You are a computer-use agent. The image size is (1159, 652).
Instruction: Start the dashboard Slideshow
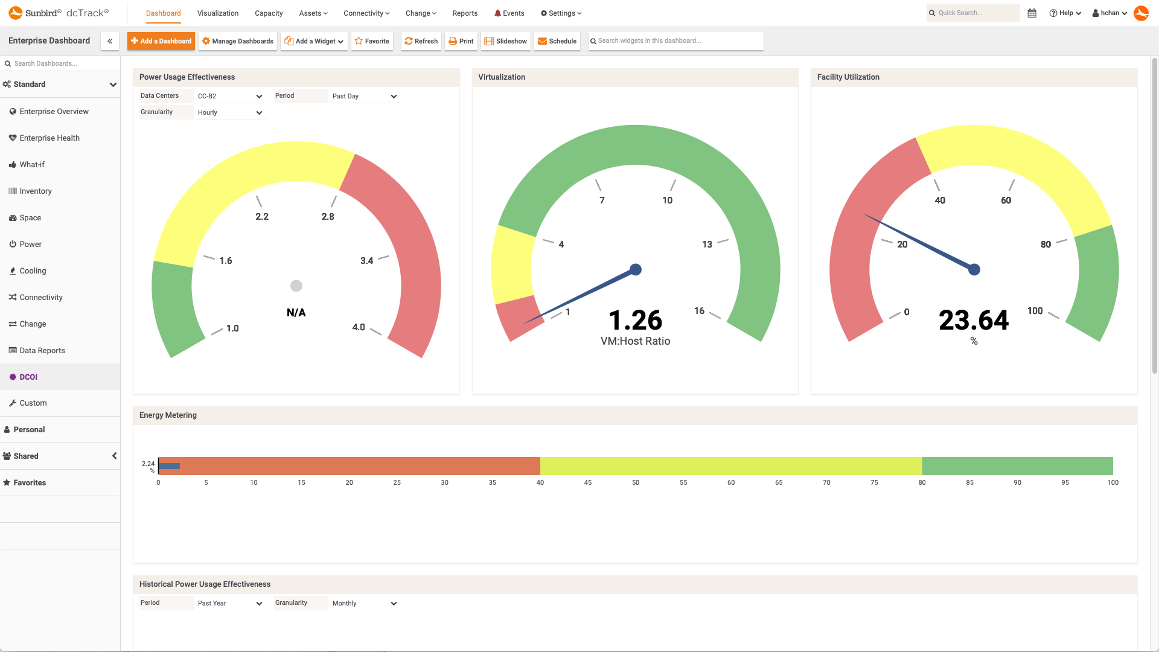[x=506, y=41]
